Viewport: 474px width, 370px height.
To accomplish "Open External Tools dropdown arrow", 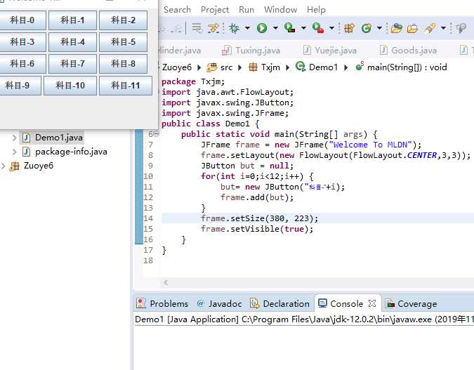I will (x=331, y=28).
